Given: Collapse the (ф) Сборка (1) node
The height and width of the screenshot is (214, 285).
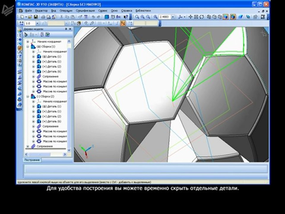Looking at the screenshot, I should tap(28, 47).
